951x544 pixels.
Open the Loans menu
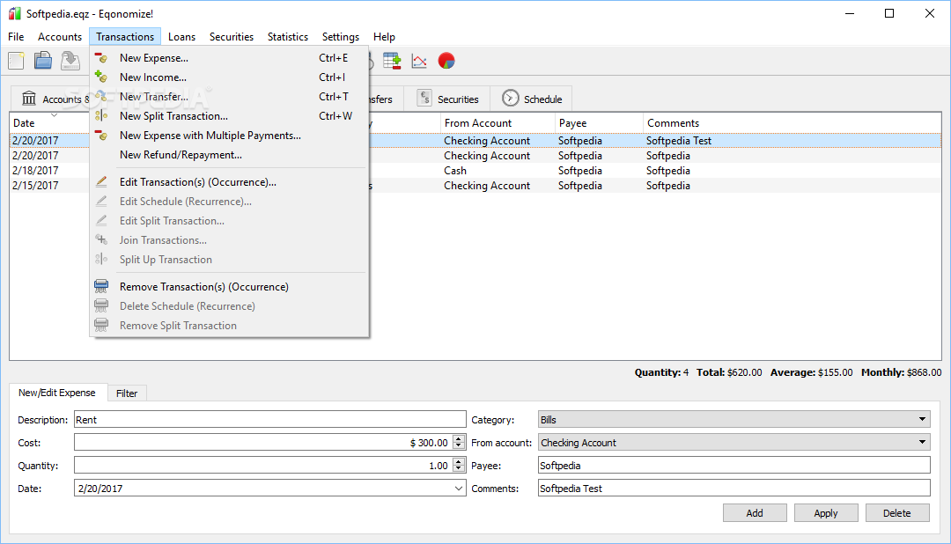(x=182, y=37)
